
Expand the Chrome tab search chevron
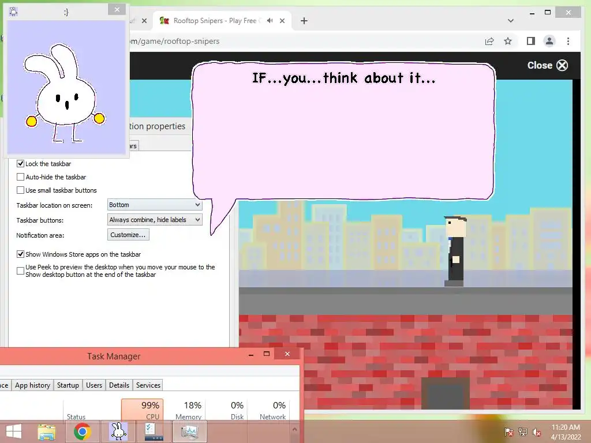coord(511,21)
